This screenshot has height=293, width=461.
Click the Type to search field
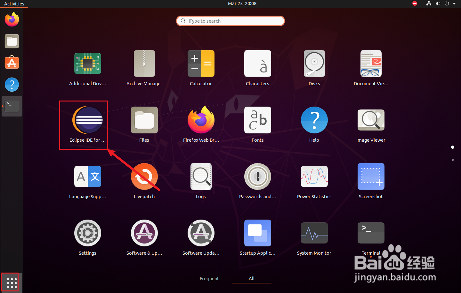(x=230, y=21)
